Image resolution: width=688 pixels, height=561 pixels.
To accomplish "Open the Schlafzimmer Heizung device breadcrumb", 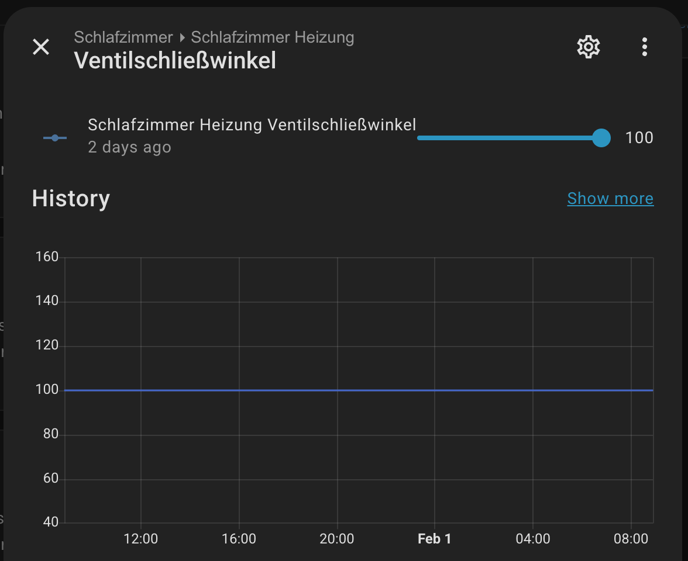I will (x=273, y=38).
